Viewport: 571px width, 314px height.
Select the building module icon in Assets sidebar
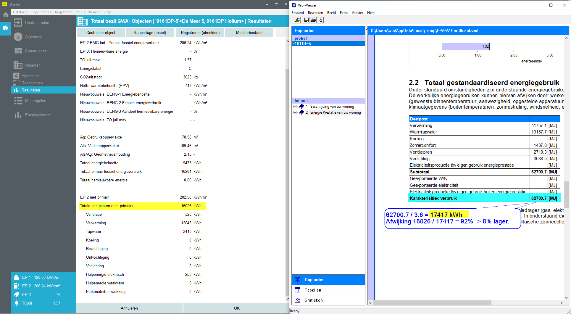coord(6,28)
